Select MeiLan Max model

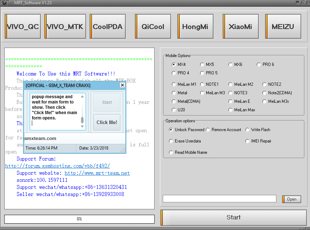242,110
